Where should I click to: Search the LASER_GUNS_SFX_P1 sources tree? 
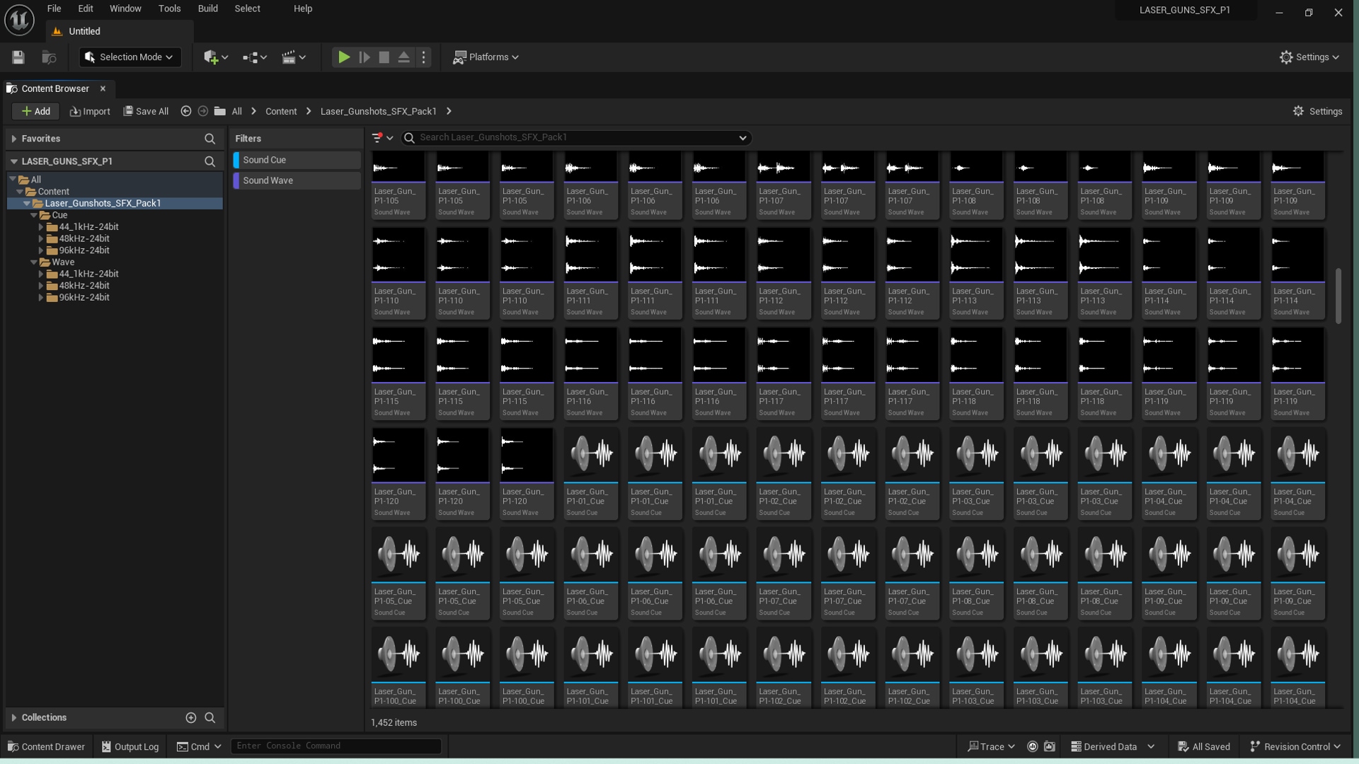click(210, 161)
